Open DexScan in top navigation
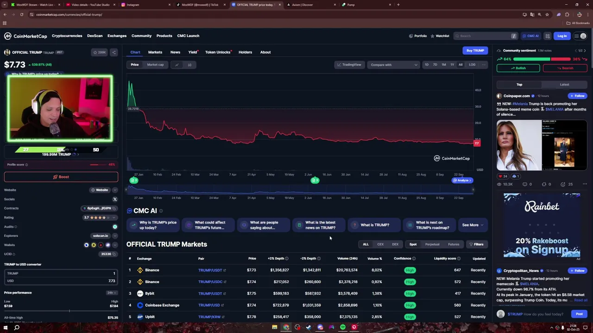The height and width of the screenshot is (333, 593). click(95, 36)
